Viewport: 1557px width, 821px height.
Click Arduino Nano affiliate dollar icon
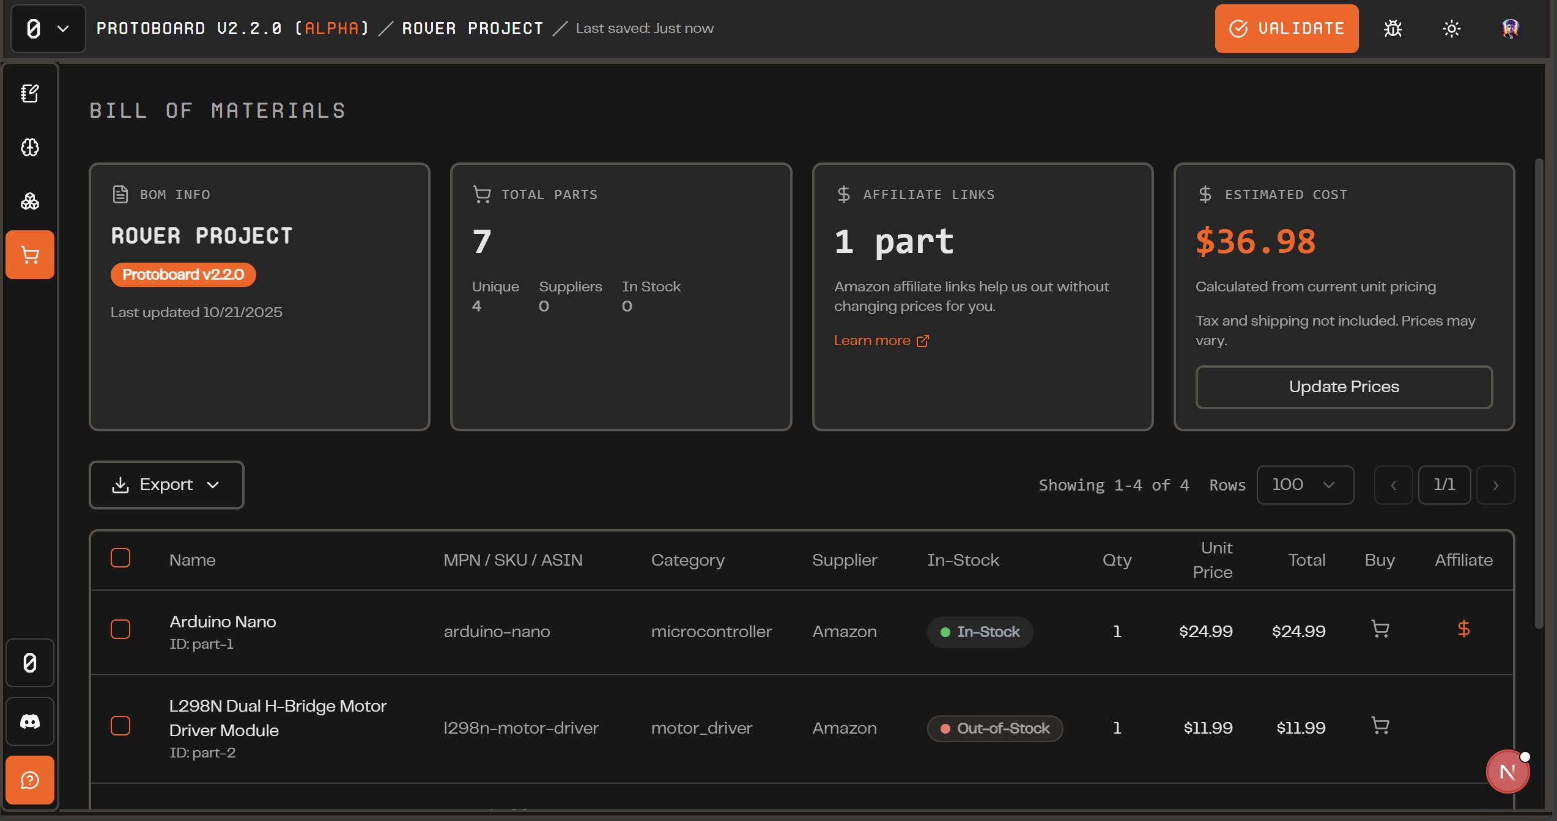1463,629
